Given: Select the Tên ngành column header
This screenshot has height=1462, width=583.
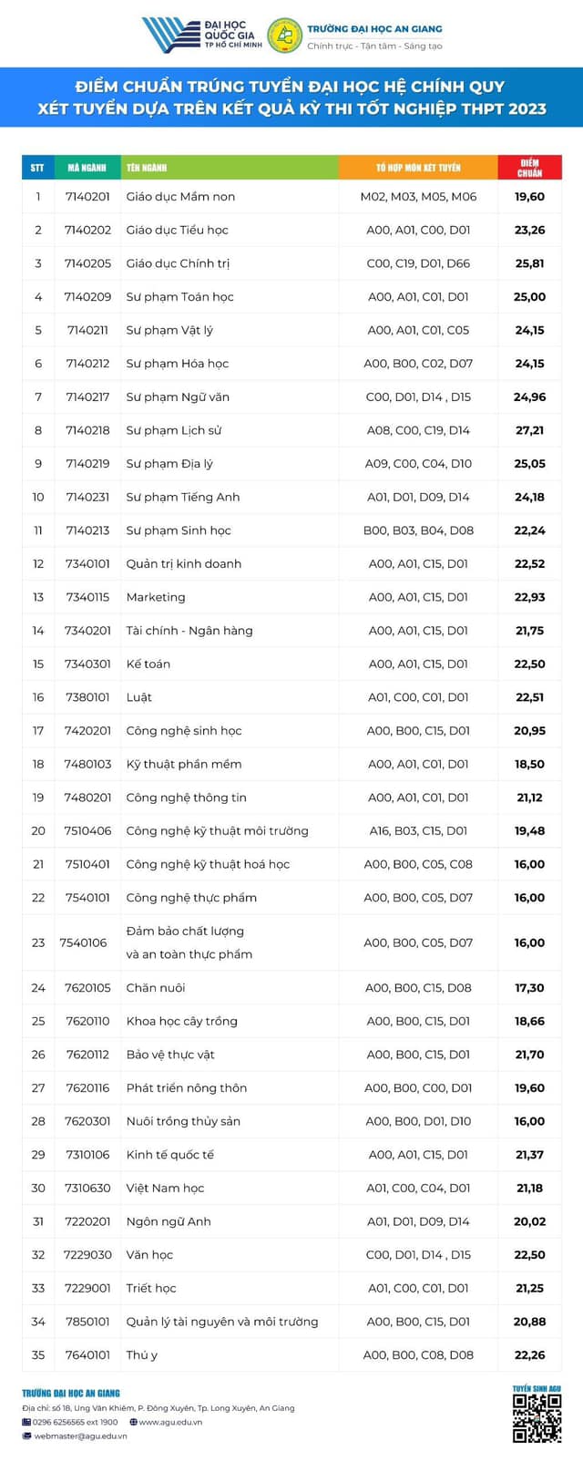Looking at the screenshot, I should point(230,168).
